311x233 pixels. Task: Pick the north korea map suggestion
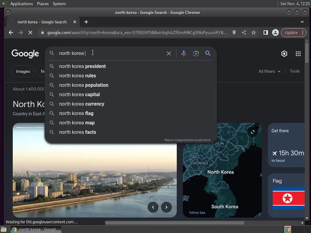(131, 123)
